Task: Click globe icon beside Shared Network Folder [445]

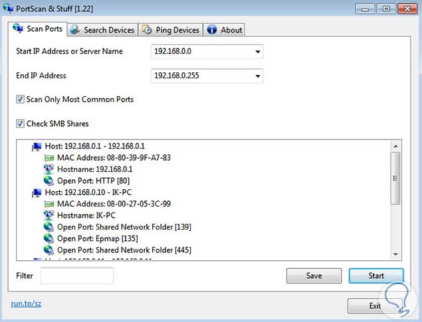Action: tap(49, 250)
